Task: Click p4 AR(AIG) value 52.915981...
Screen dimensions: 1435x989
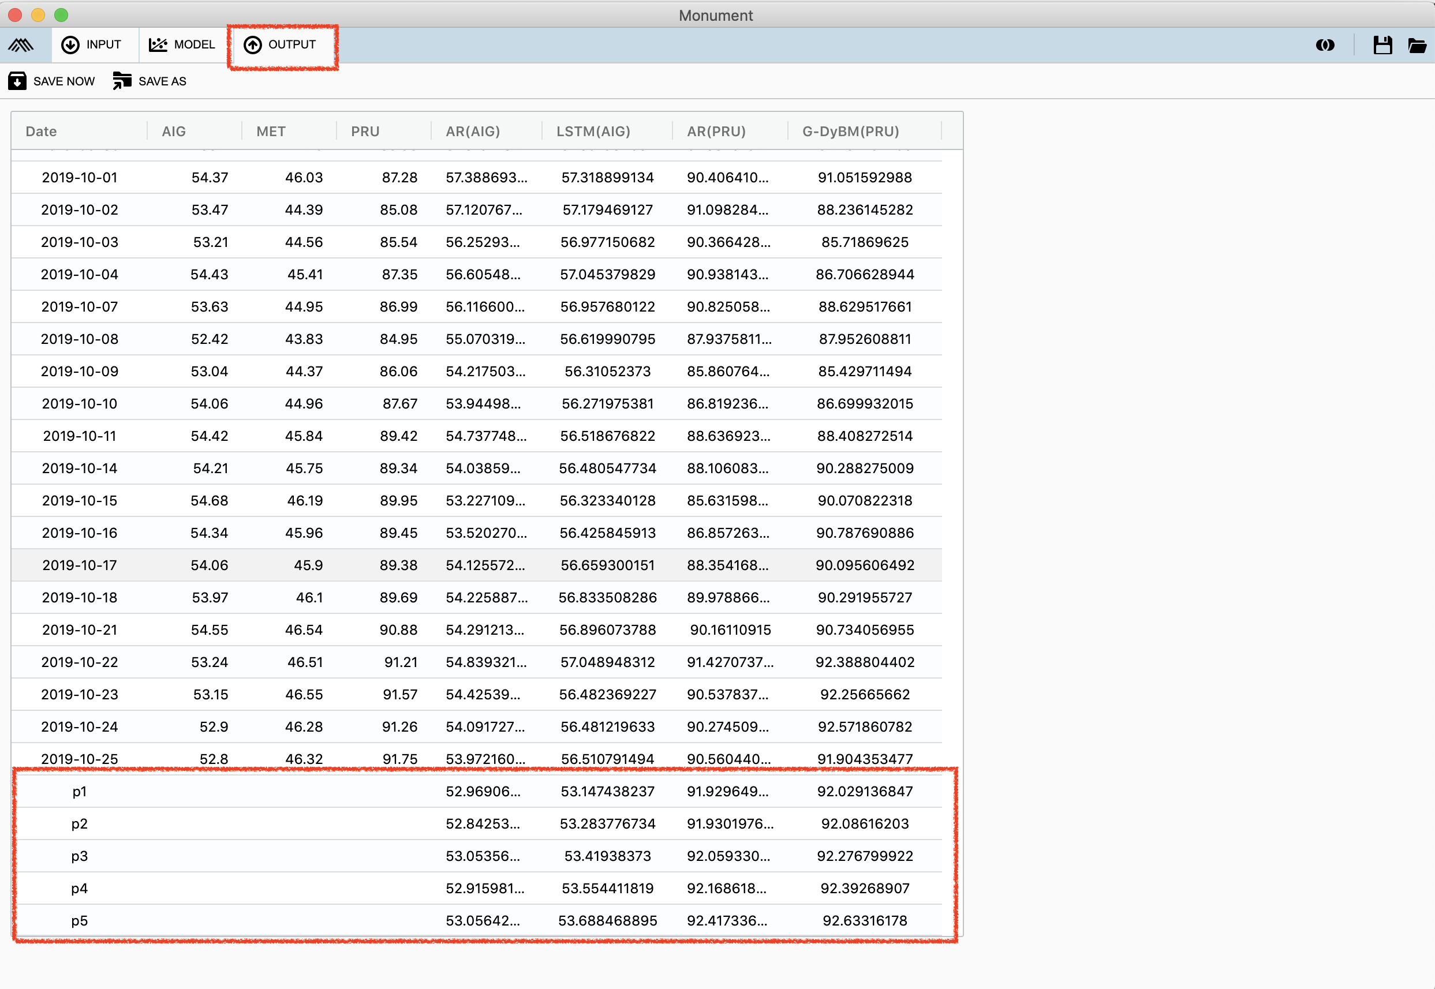Action: click(485, 889)
